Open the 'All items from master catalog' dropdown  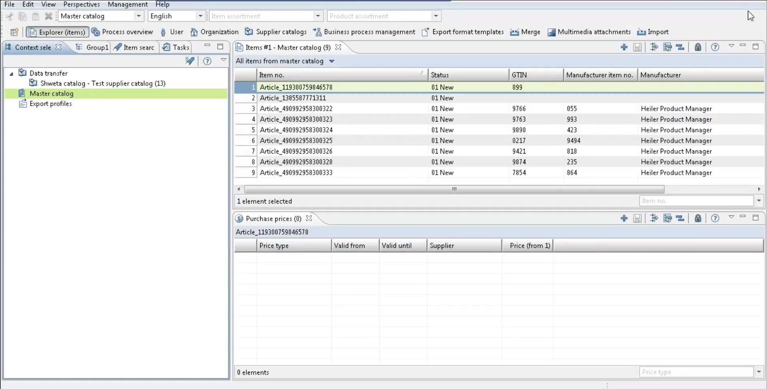point(332,61)
